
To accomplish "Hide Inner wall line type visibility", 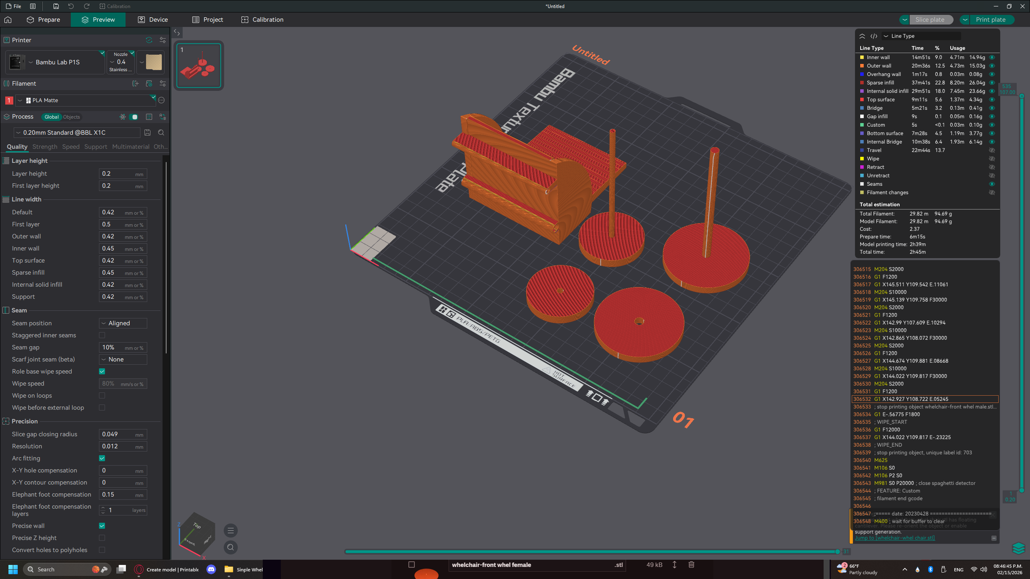I will click(992, 57).
